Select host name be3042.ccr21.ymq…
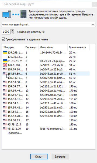Viewport: 97px width, 163px height. click(x=53, y=91)
